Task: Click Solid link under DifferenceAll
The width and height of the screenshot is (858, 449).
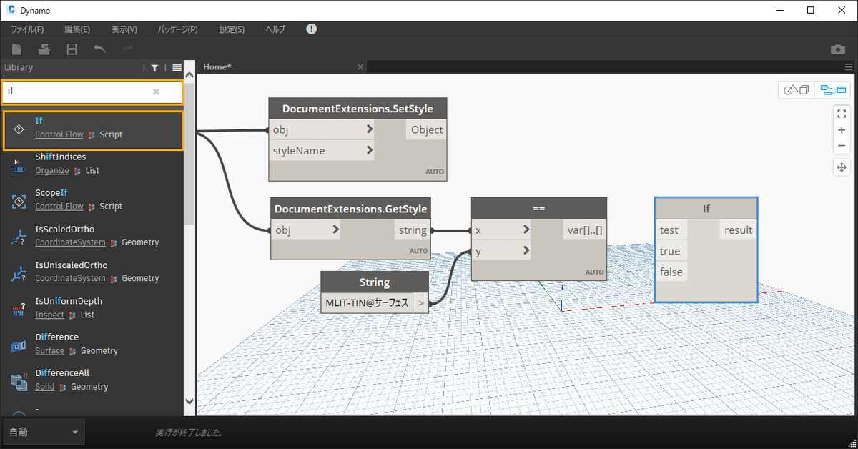Action: (44, 386)
